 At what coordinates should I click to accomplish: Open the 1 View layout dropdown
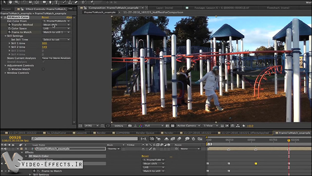pos(210,126)
